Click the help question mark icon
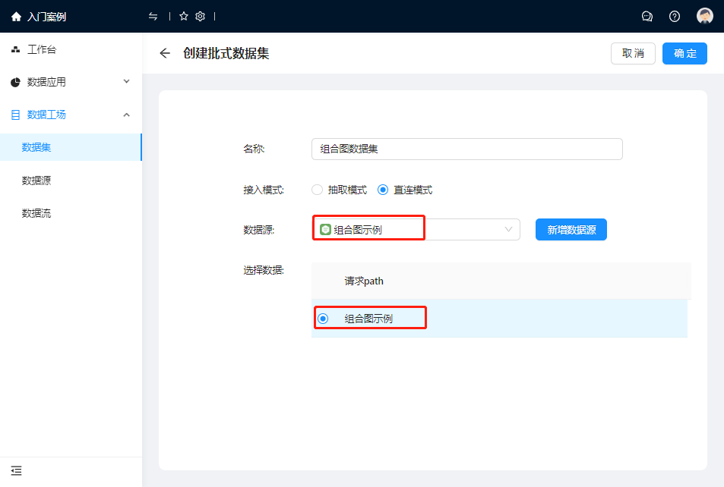This screenshot has width=724, height=487. [x=675, y=17]
